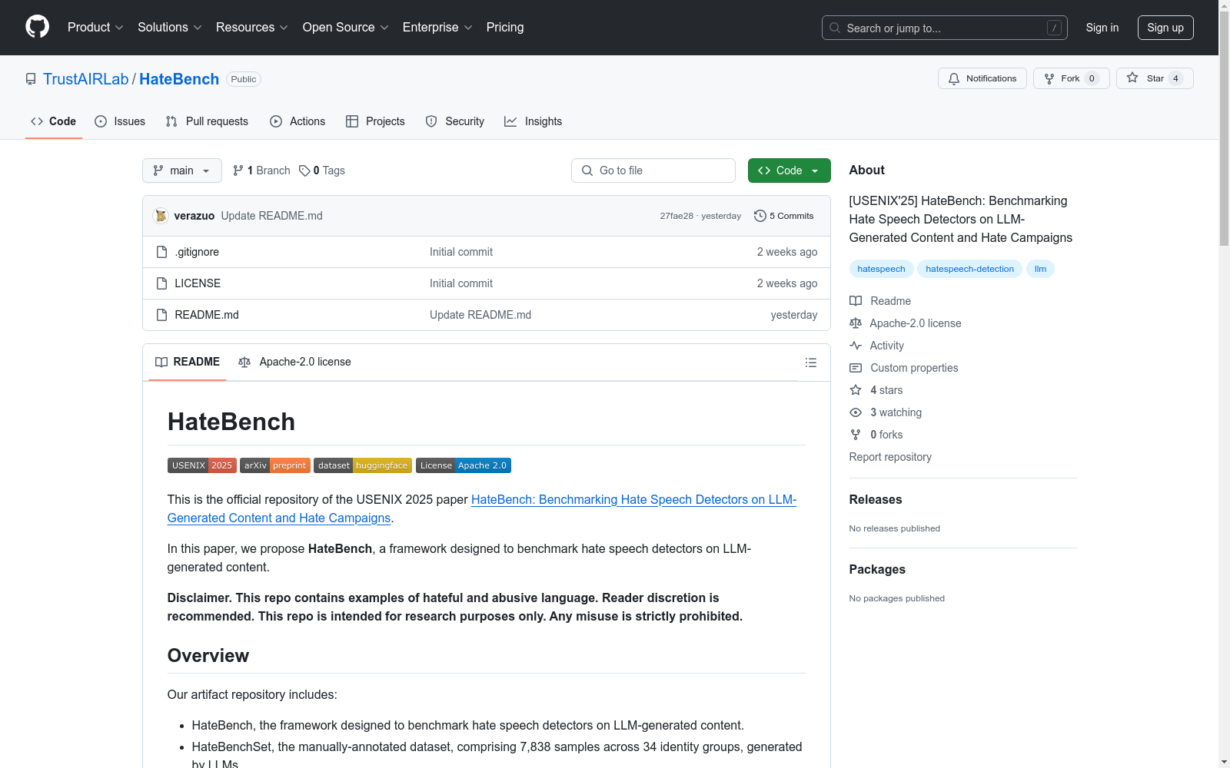The image size is (1230, 768).
Task: Select the README tab in file viewer
Action: pyautogui.click(x=188, y=362)
